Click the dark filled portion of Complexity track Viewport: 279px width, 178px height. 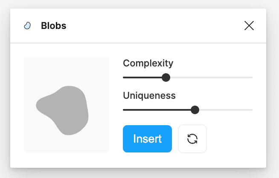[x=142, y=78]
